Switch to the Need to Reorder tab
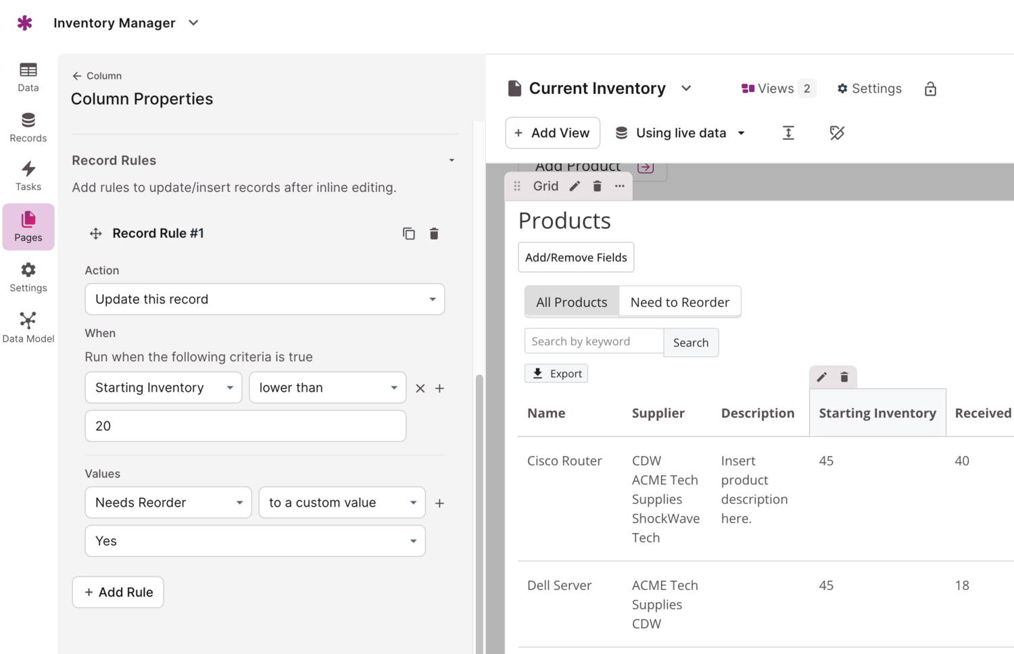 coord(679,302)
